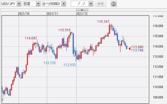The height and width of the screenshot is (104, 167).
Task: Open the date picker dropdown arrow
Action: [91, 4]
